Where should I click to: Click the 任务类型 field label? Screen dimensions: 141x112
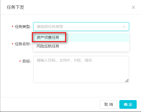coord(23,27)
